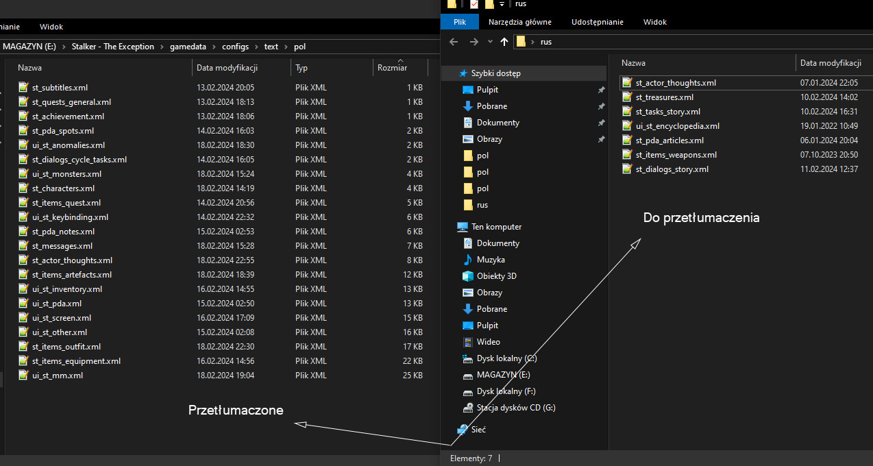Select ui_st_monsters.xml in pol window
The image size is (873, 466).
click(x=66, y=173)
